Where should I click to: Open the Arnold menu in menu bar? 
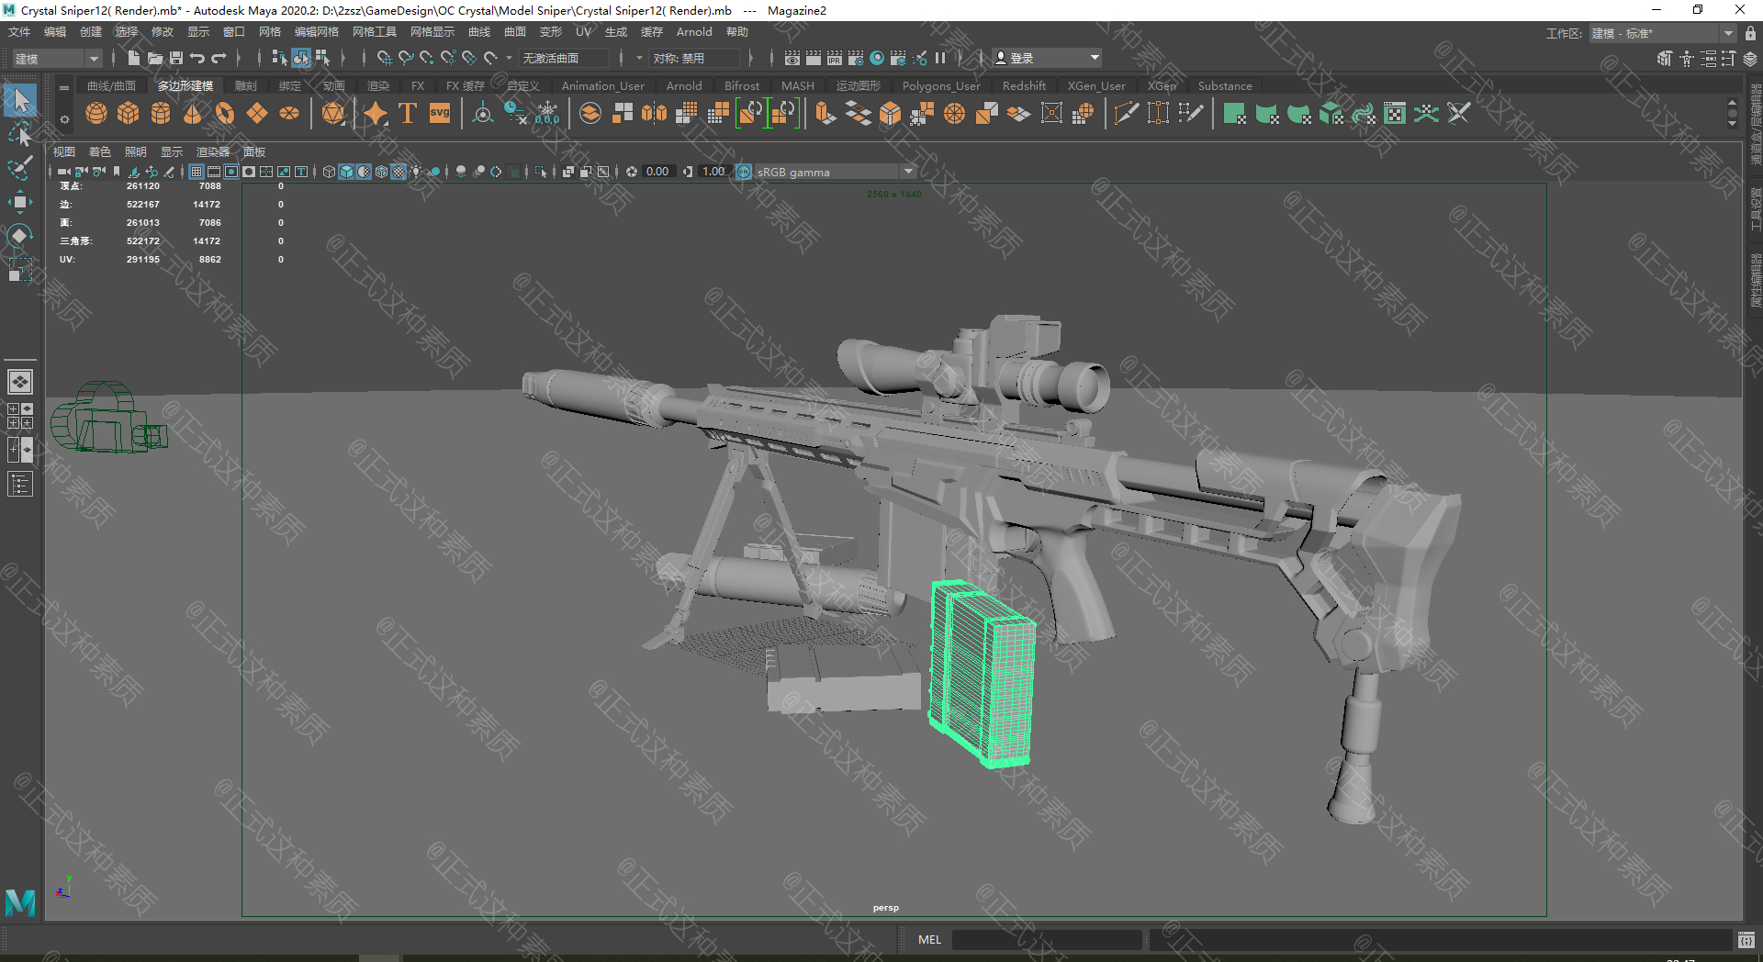[693, 32]
